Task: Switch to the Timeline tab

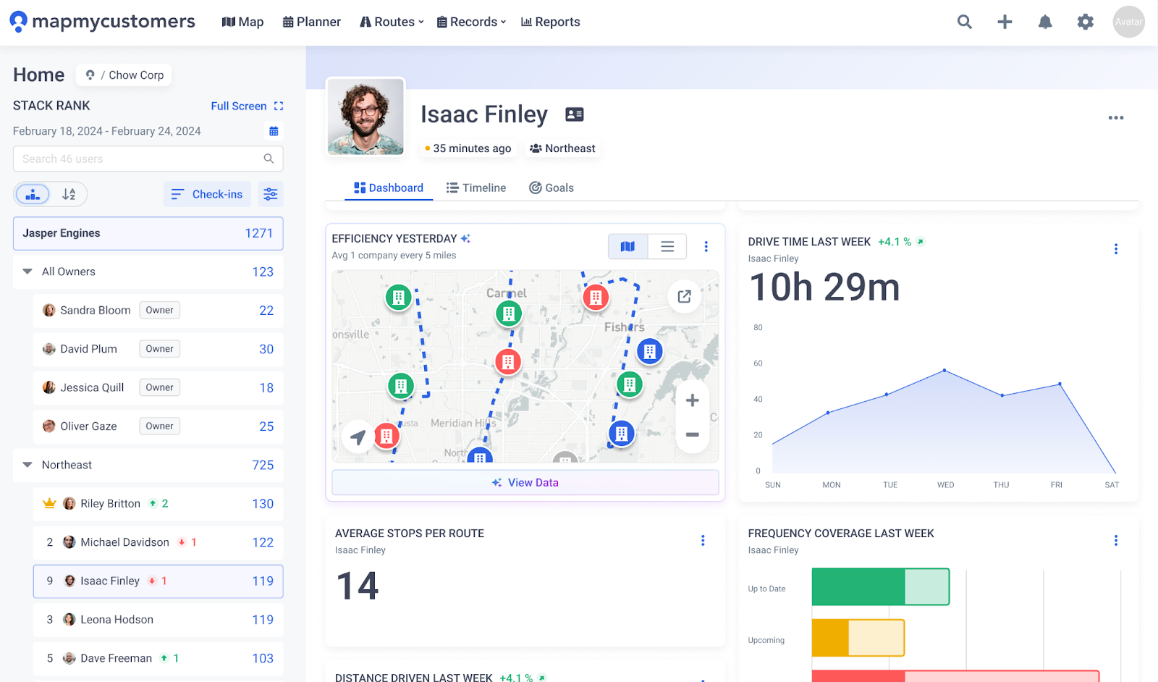Action: point(476,188)
